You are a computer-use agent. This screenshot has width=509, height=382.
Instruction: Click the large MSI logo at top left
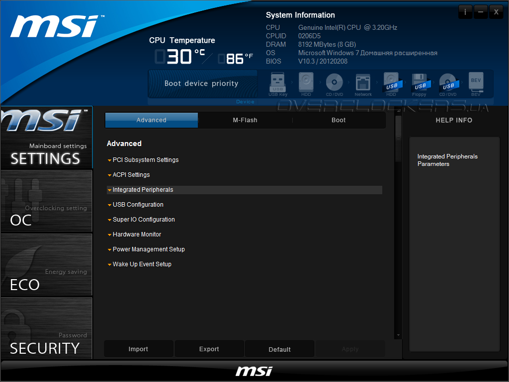click(x=57, y=26)
